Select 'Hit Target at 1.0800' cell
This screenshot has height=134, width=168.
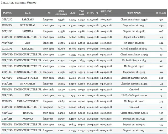(x=134, y=43)
